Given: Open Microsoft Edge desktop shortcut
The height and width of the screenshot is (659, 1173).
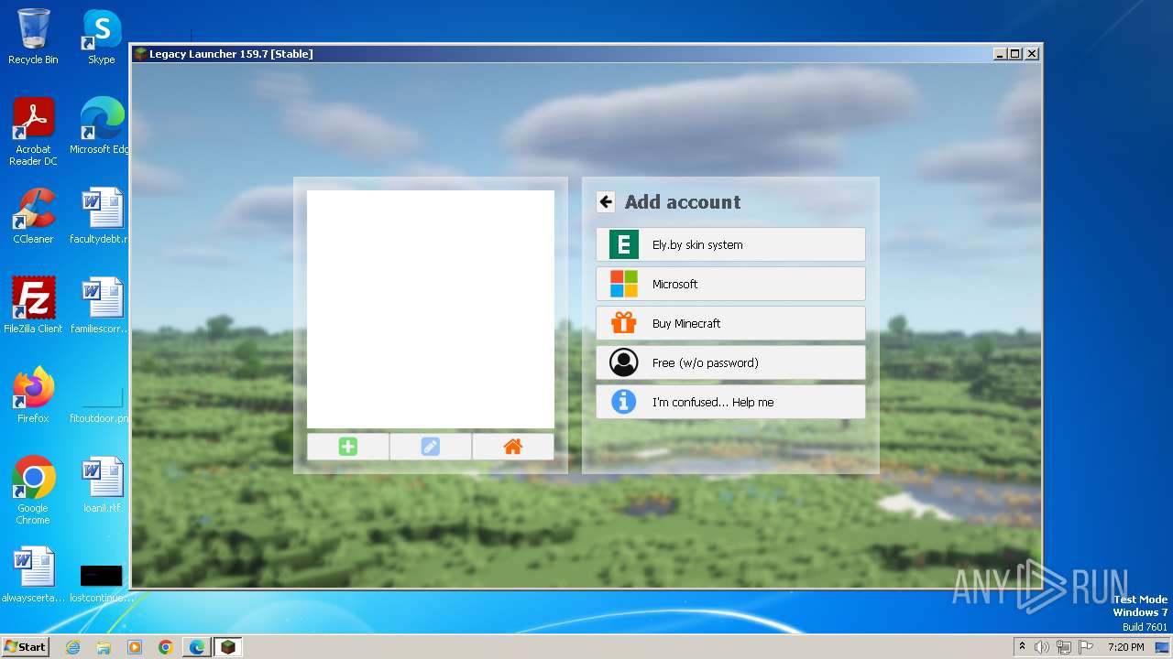Looking at the screenshot, I should pos(102,126).
